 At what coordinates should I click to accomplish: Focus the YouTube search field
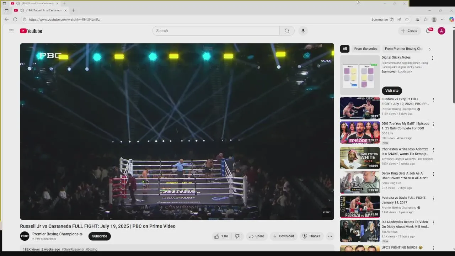tap(216, 31)
